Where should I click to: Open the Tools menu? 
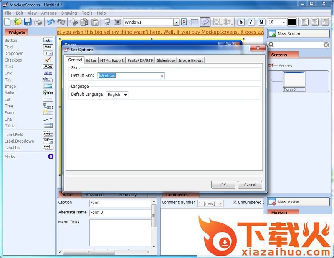87,13
